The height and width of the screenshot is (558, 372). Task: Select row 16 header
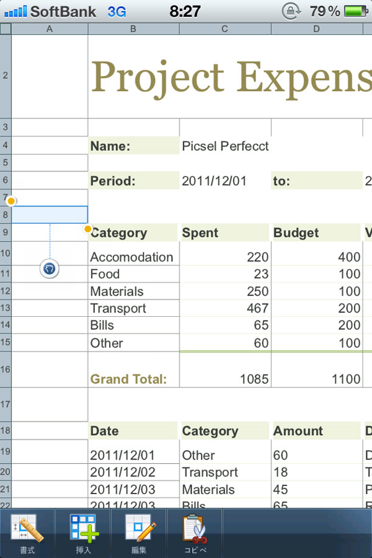click(x=6, y=370)
